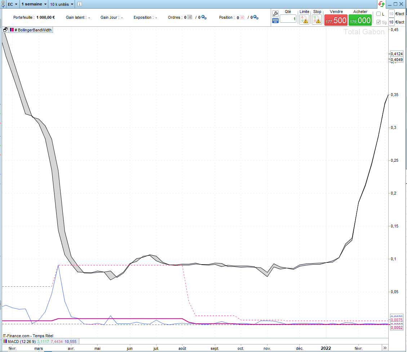The height and width of the screenshot is (352, 407).
Task: Close positions red X icon
Action: 242,17
